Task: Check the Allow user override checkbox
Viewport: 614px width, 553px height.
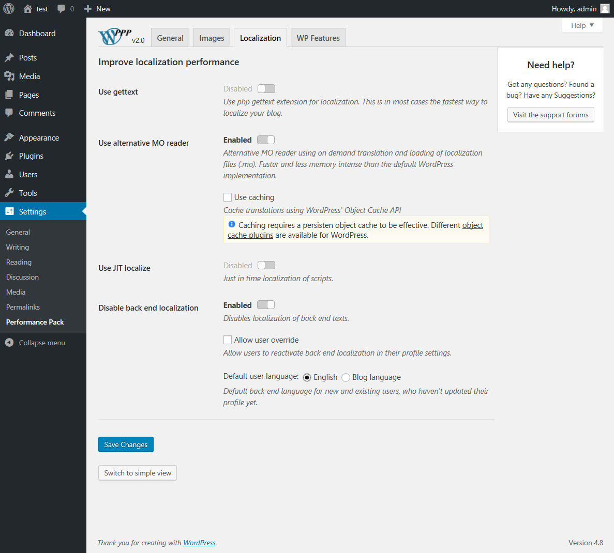Action: (x=228, y=340)
